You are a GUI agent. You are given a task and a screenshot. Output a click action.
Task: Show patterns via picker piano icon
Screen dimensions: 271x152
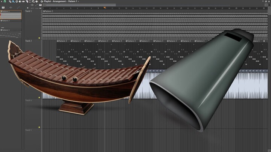pos(3,8)
